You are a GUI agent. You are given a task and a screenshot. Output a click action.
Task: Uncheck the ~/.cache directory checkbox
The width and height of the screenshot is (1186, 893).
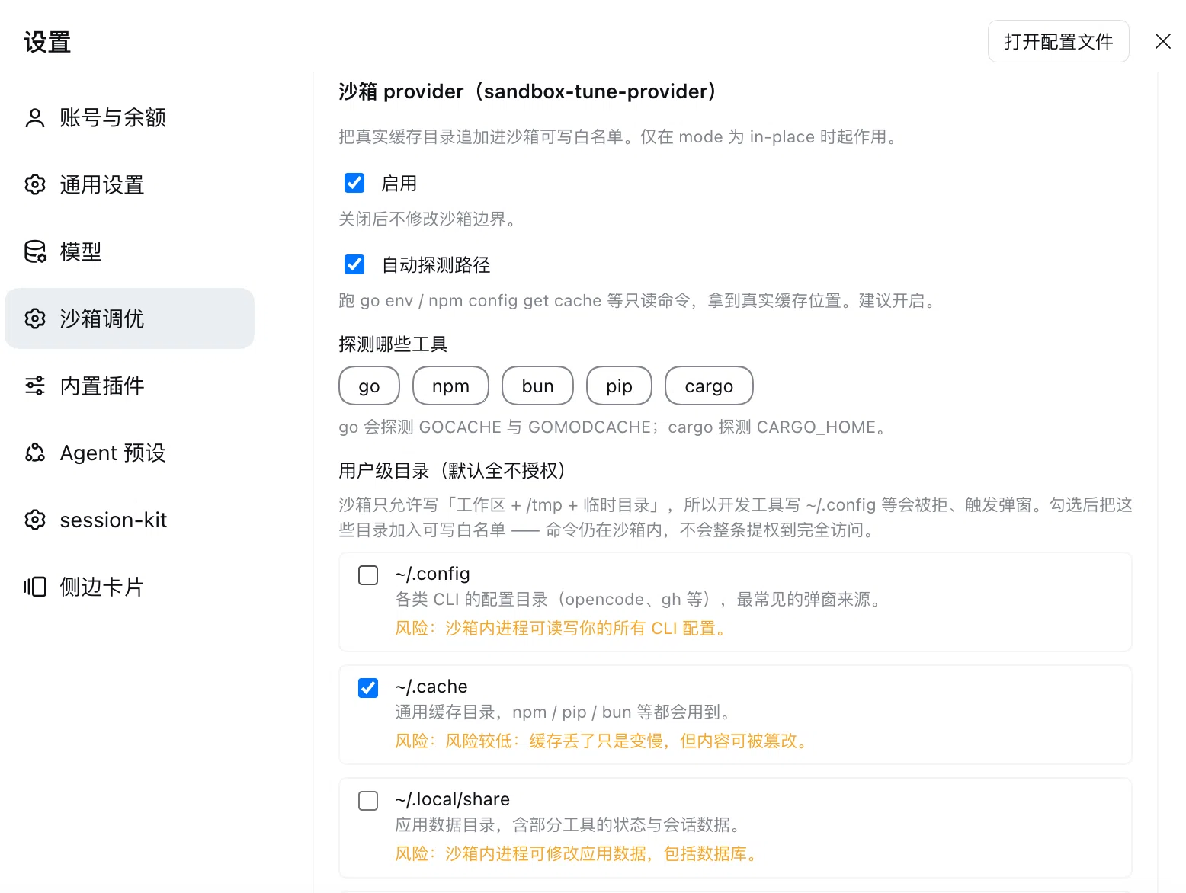368,688
